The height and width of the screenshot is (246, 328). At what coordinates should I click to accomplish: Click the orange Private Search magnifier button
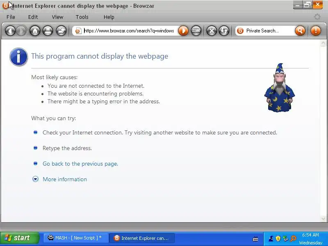click(x=300, y=31)
